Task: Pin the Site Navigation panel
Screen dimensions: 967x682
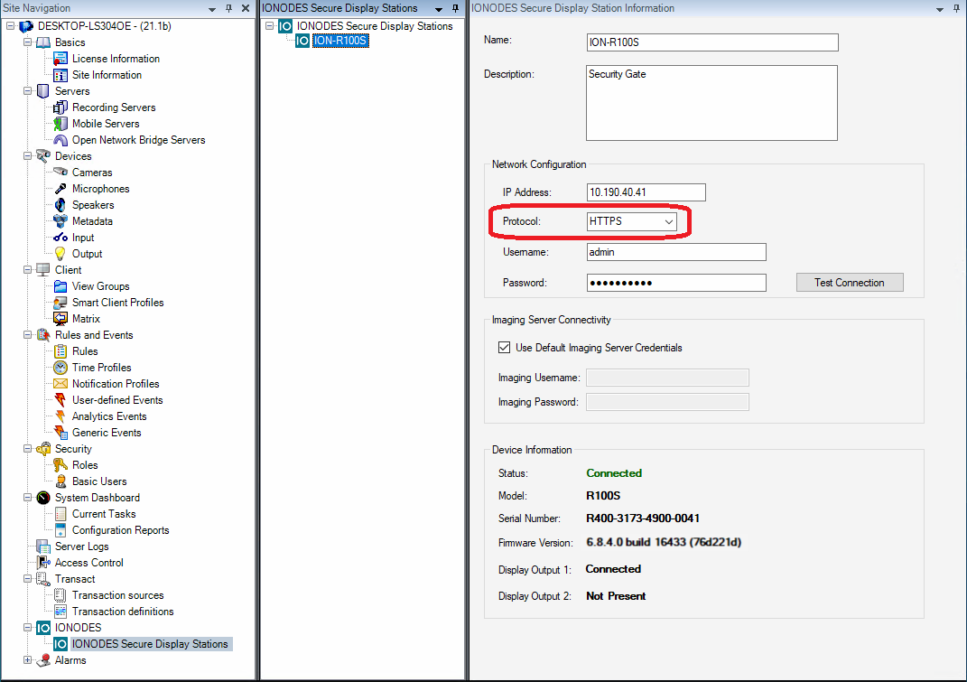Action: coord(228,8)
